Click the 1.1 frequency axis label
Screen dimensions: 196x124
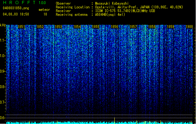click(x=3, y=40)
